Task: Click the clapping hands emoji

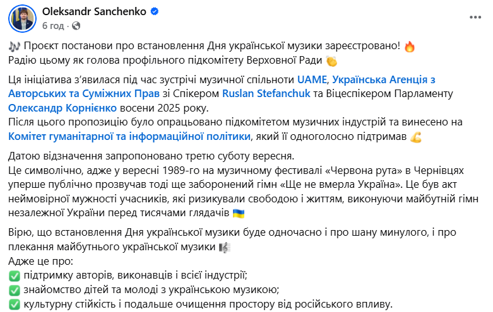Action: 332,60
